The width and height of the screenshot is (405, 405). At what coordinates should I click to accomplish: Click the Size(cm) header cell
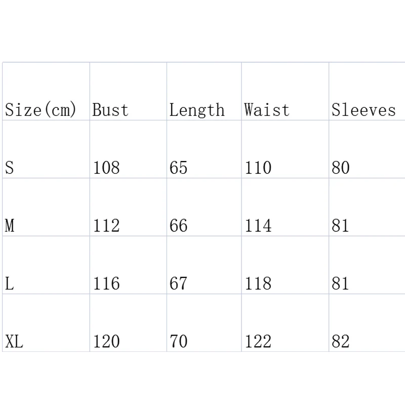pos(40,110)
